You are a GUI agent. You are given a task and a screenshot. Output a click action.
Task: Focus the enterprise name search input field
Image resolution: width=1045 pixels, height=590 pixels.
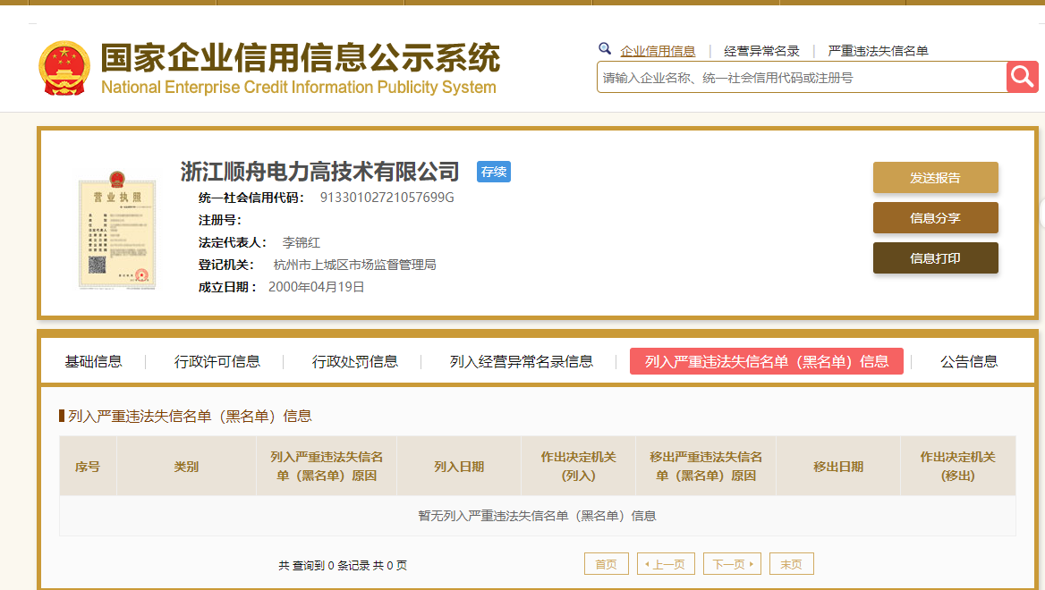click(x=802, y=77)
